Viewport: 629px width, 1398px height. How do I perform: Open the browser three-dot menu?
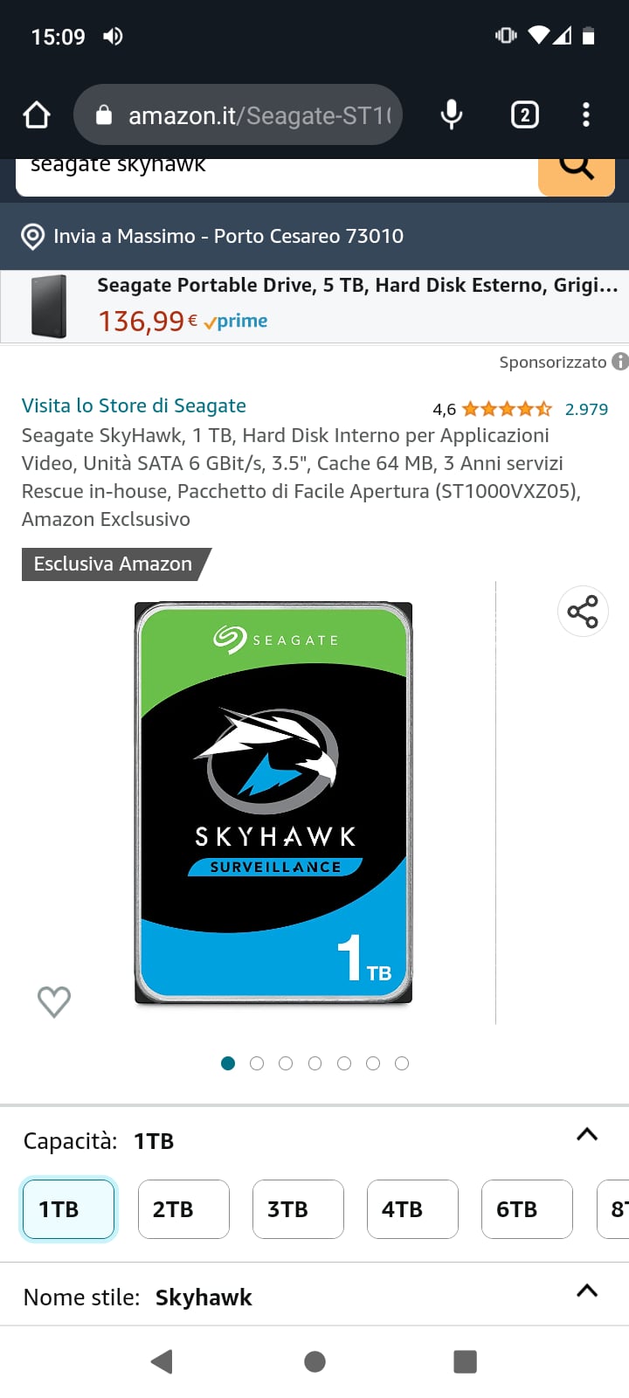586,114
